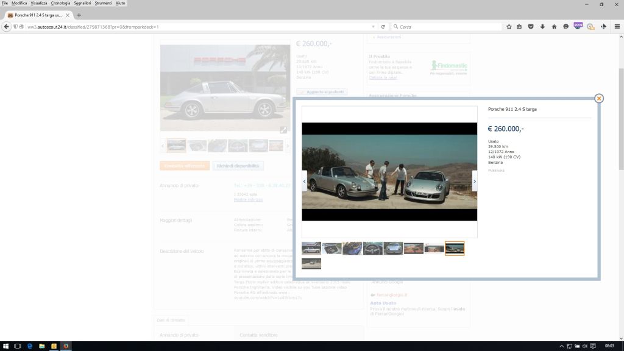Screen dimensions: 624x351
Task: Open the Strumenti menu
Action: click(103, 3)
